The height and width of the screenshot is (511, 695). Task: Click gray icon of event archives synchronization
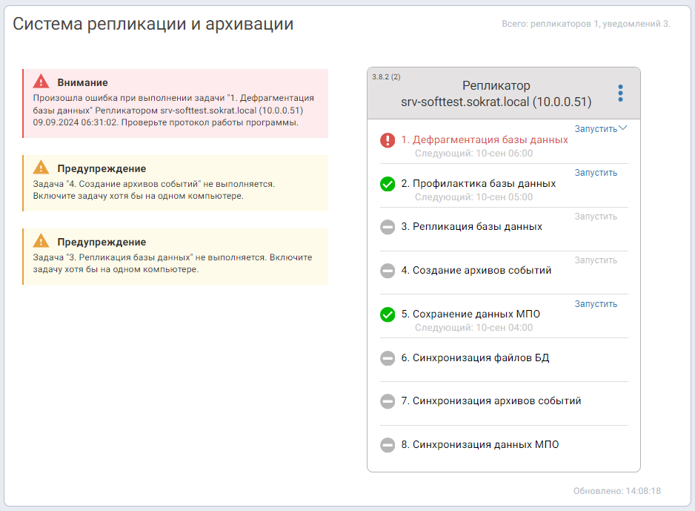coord(388,401)
